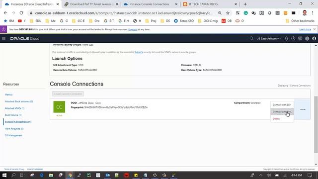Open the user profile avatar icon

314,39
